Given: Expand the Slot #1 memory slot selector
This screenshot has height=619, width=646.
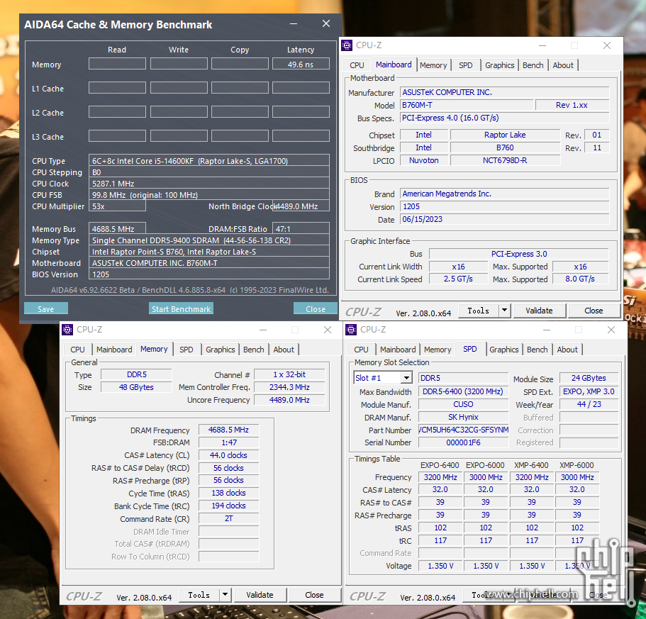Looking at the screenshot, I should point(406,378).
